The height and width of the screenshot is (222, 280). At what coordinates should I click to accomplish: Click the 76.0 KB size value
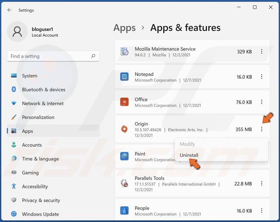[244, 102]
